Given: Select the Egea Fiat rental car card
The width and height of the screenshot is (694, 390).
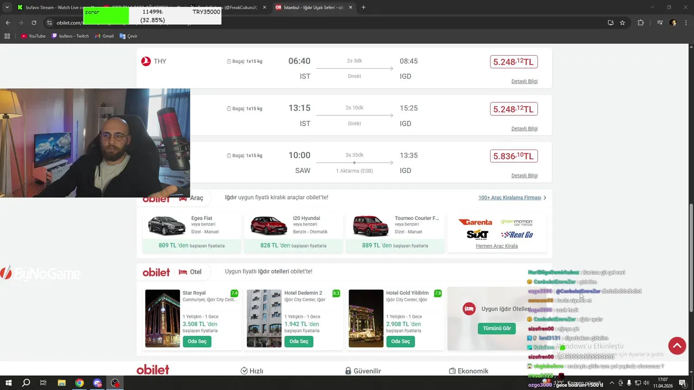Looking at the screenshot, I should point(191,233).
